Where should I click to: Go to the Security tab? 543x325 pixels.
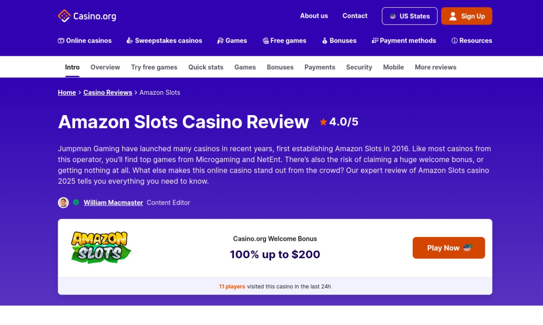359,67
